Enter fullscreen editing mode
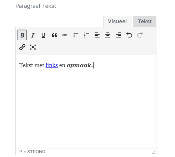Screen dimensions: 175x157 33,47
